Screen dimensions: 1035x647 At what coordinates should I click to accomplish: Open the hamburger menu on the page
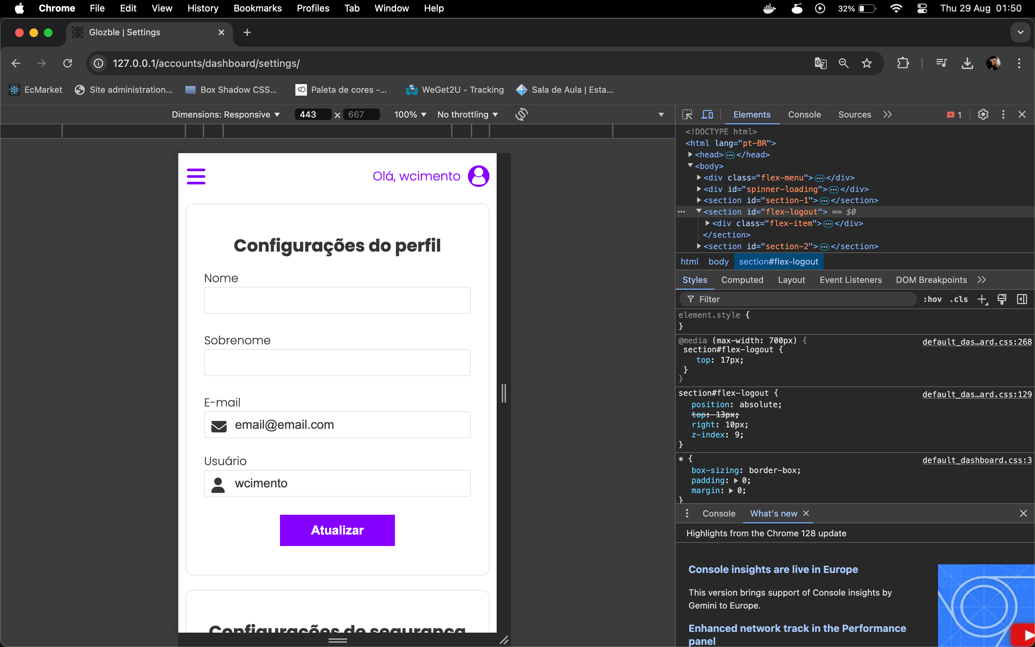click(196, 176)
